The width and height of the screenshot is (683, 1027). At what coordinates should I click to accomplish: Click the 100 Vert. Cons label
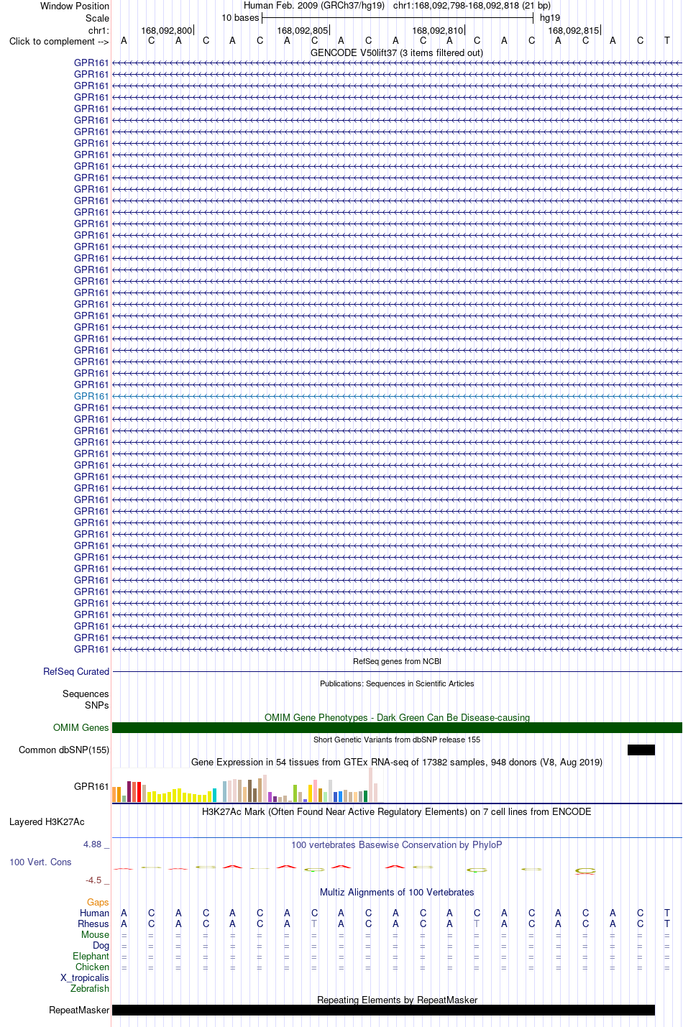click(40, 862)
